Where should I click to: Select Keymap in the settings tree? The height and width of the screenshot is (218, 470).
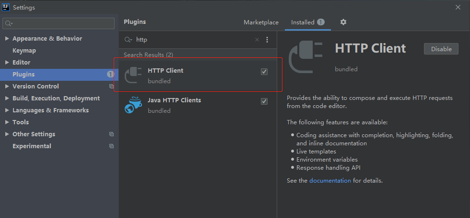[x=24, y=51]
